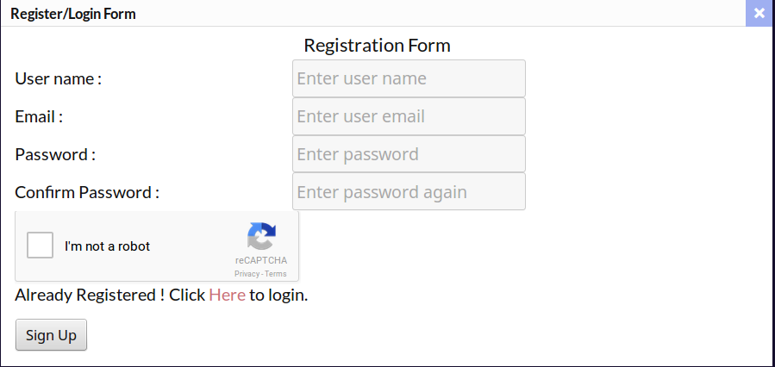Open the reCAPTCHA Privacy link
Viewport: 775px width, 367px height.
click(247, 274)
